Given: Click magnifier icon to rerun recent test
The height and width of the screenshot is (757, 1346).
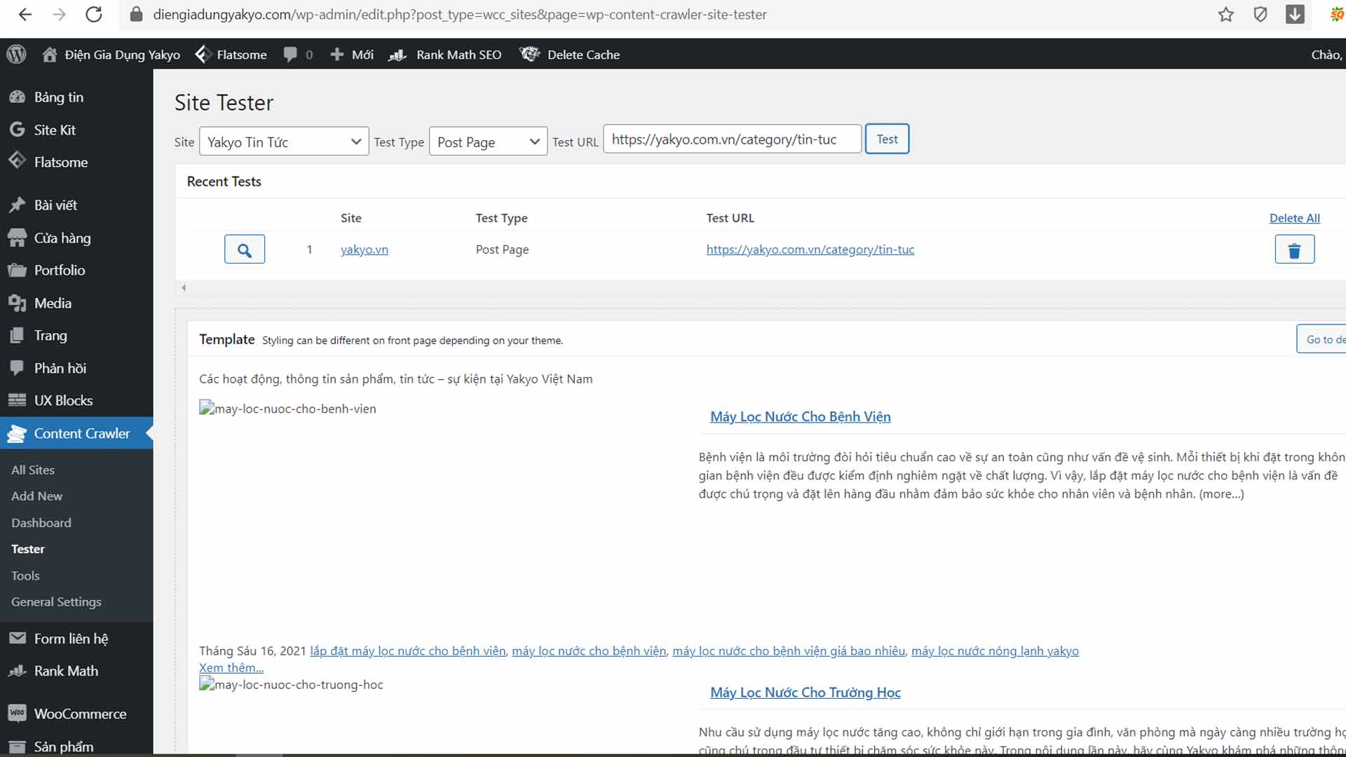Looking at the screenshot, I should coord(245,250).
